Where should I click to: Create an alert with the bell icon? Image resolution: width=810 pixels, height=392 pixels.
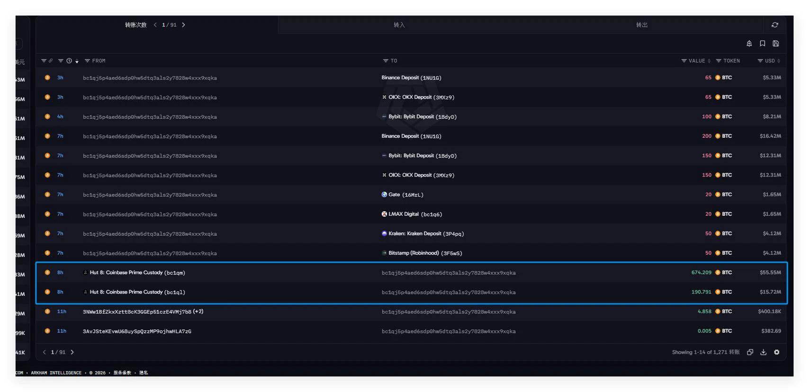[749, 44]
